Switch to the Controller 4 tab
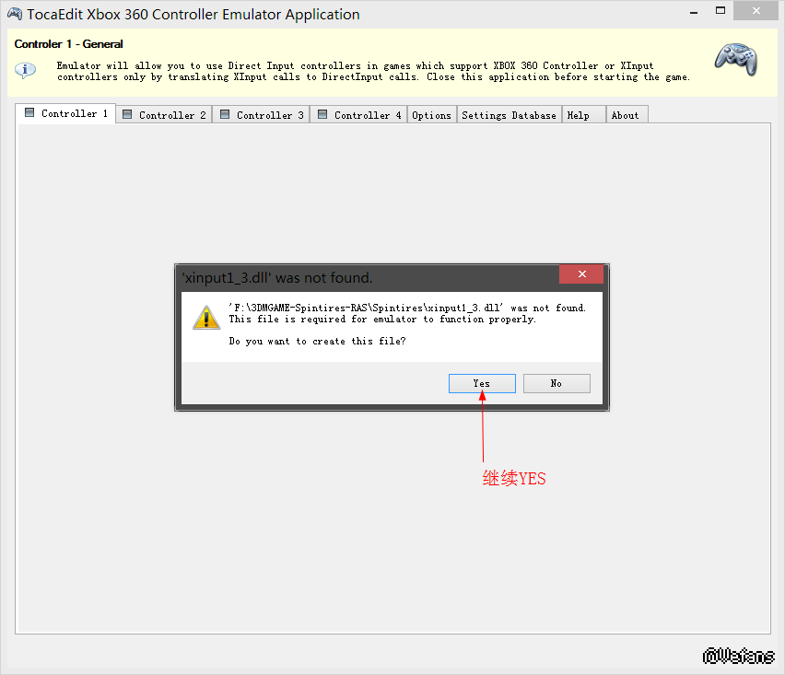Screen dimensions: 785x675 359,115
